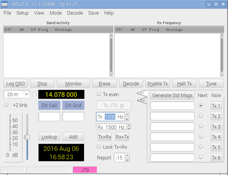The image size is (228, 175).
Task: Click Halt Tx button
Action: (x=184, y=84)
